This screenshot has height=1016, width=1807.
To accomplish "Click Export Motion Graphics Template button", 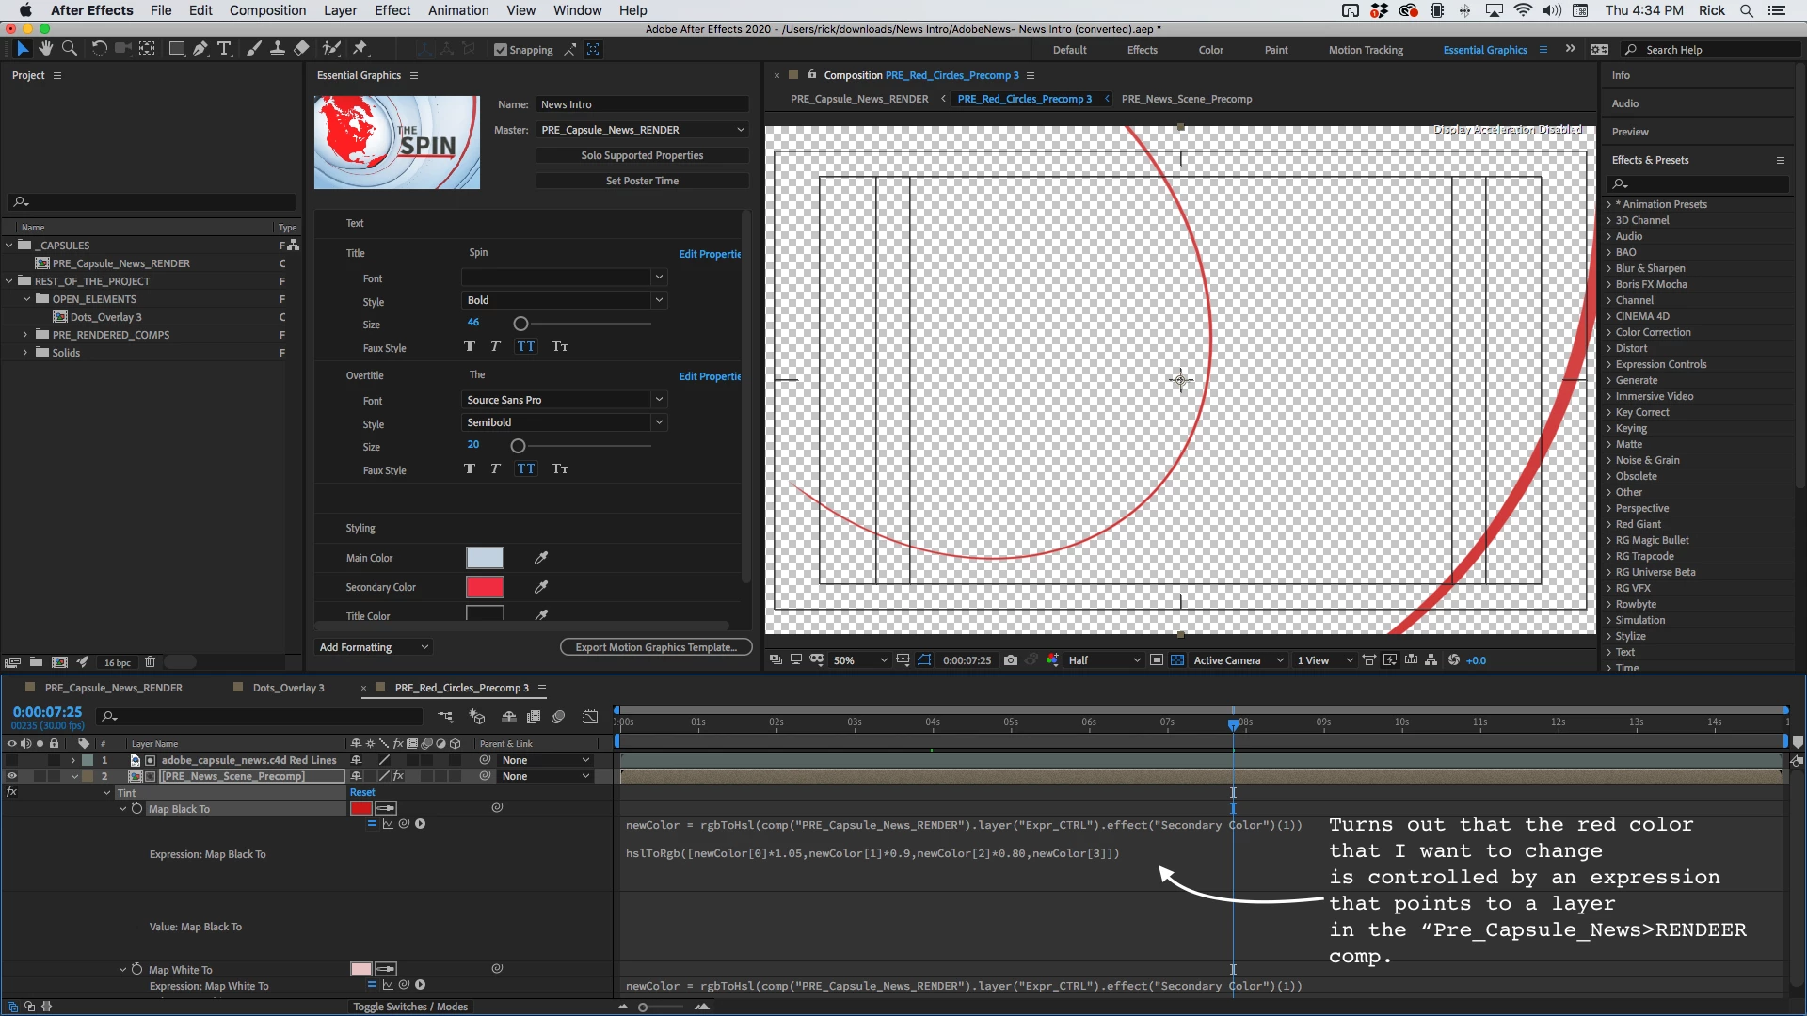I will [x=656, y=647].
